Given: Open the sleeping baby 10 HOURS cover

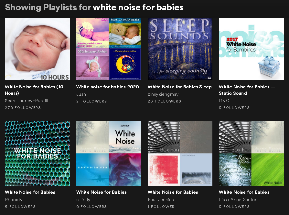Looking at the screenshot, I should 37,49.
